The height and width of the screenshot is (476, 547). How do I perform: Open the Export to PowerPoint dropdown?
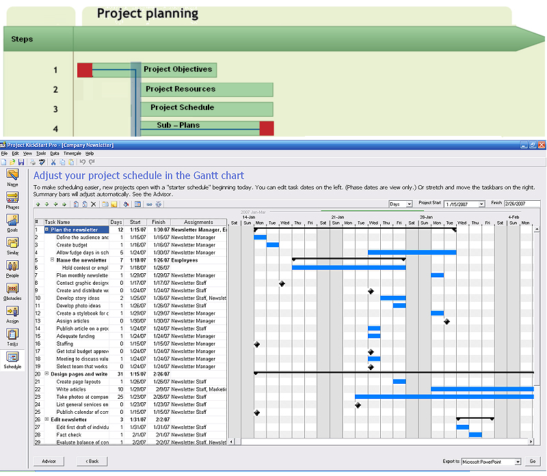518,462
